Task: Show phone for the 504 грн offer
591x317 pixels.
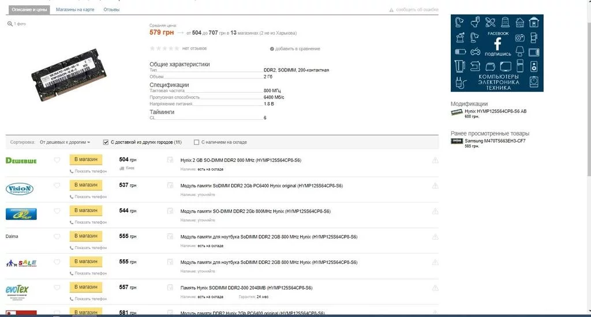Action: click(88, 171)
